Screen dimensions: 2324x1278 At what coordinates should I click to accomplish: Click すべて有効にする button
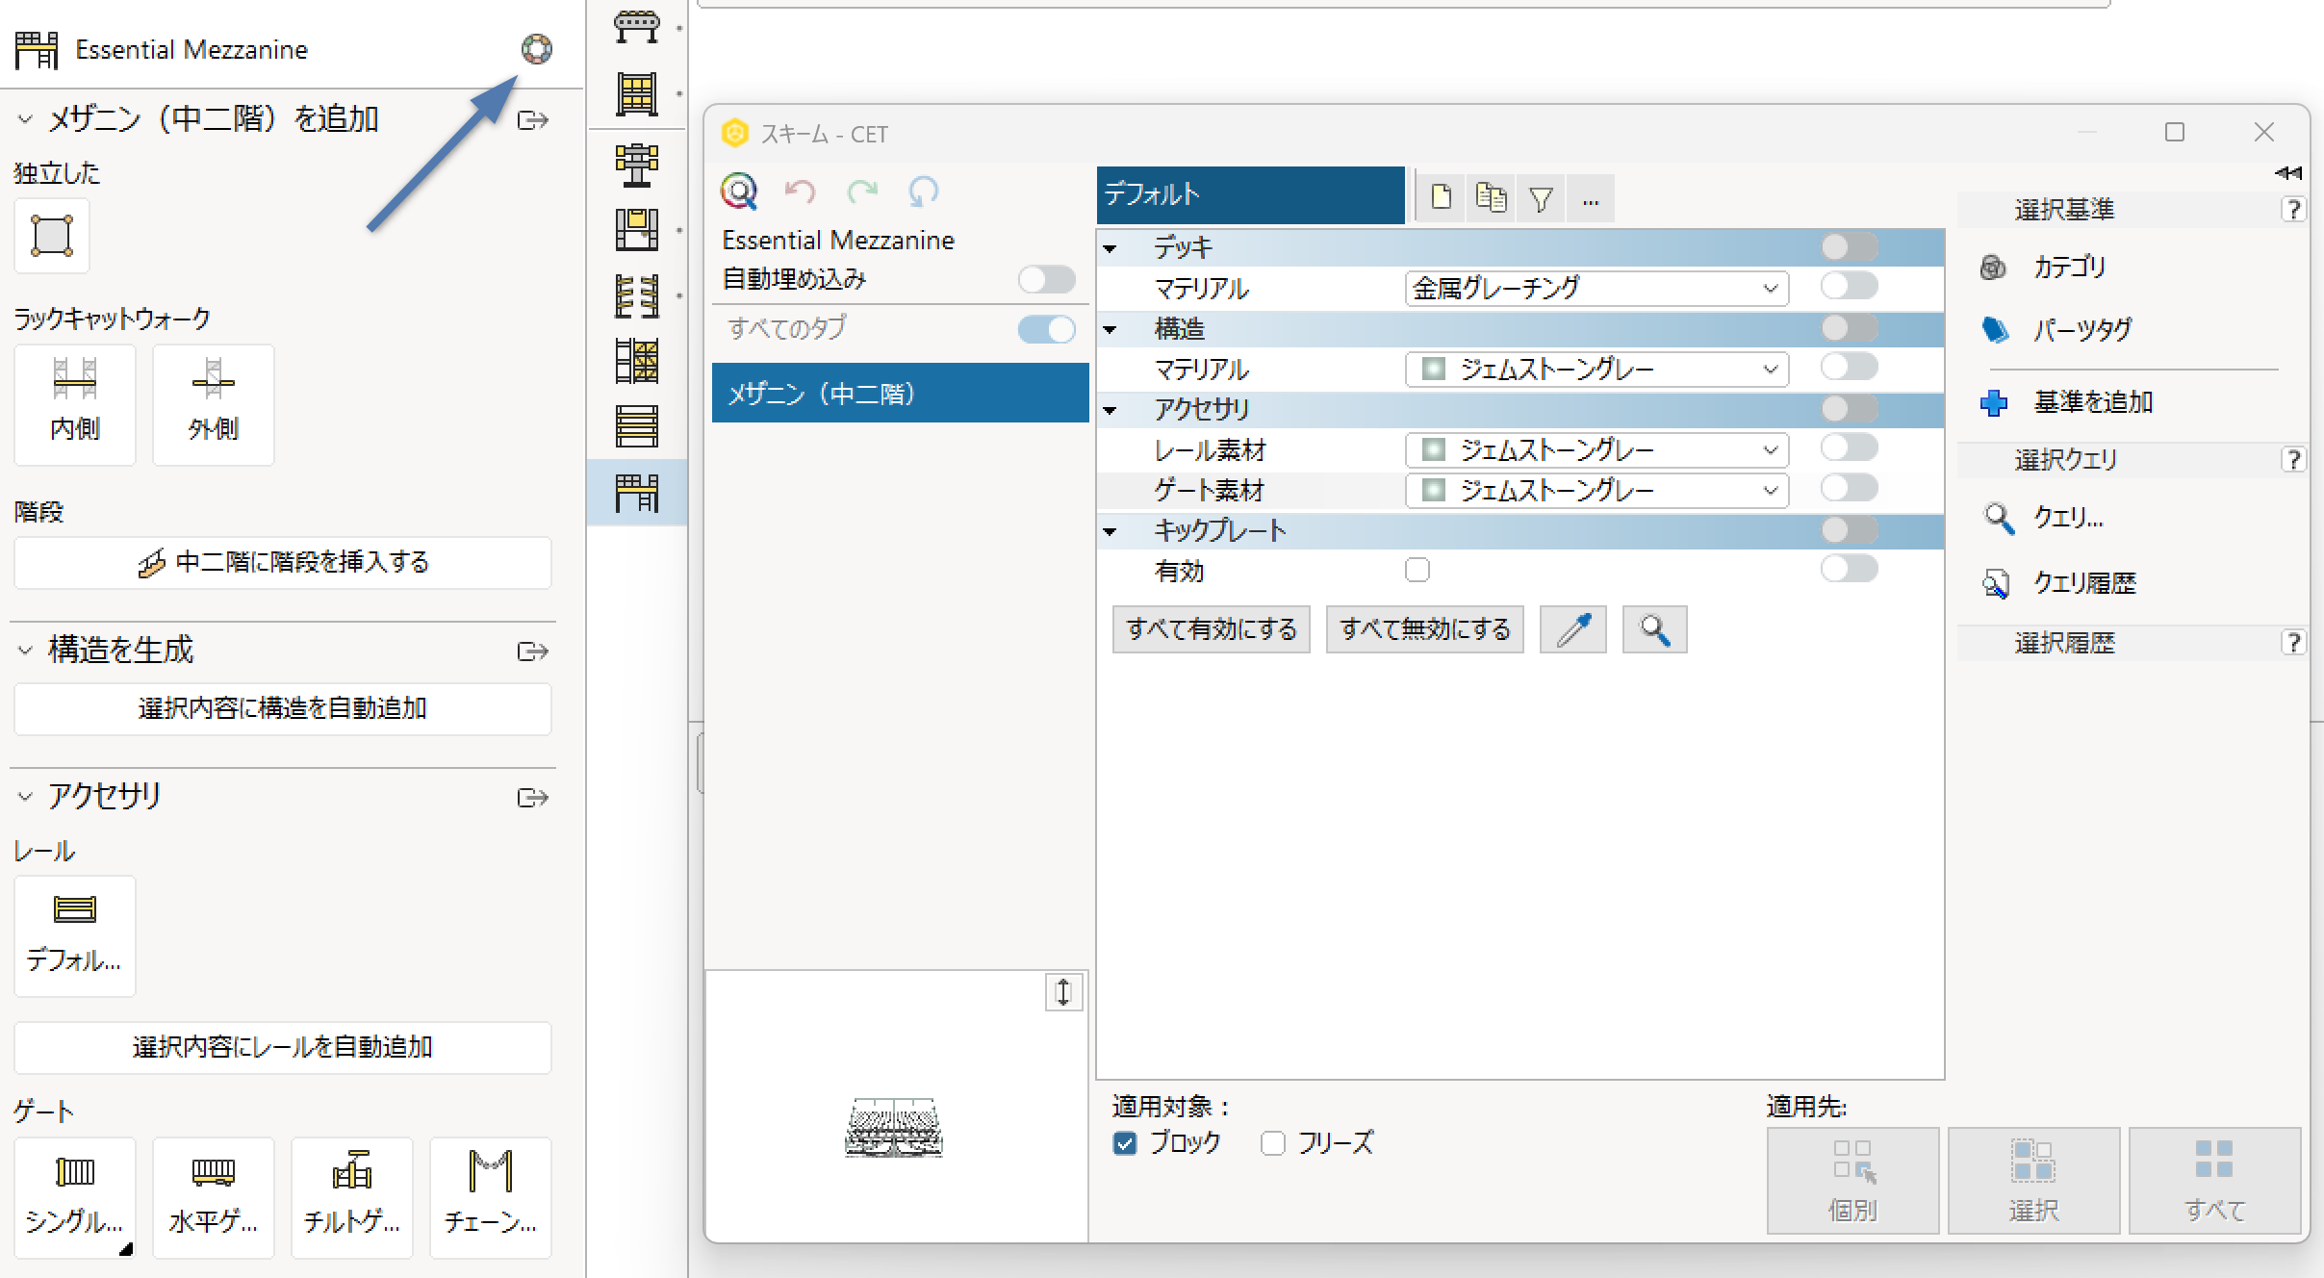point(1212,630)
